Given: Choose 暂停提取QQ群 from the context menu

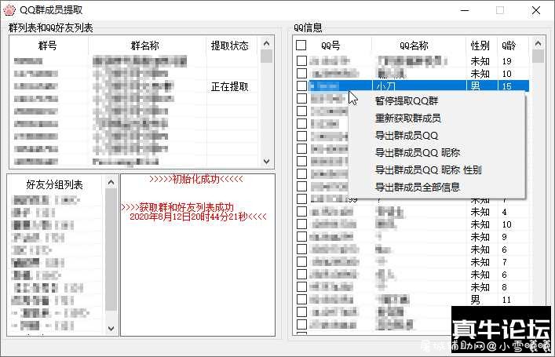Looking at the screenshot, I should (x=407, y=101).
